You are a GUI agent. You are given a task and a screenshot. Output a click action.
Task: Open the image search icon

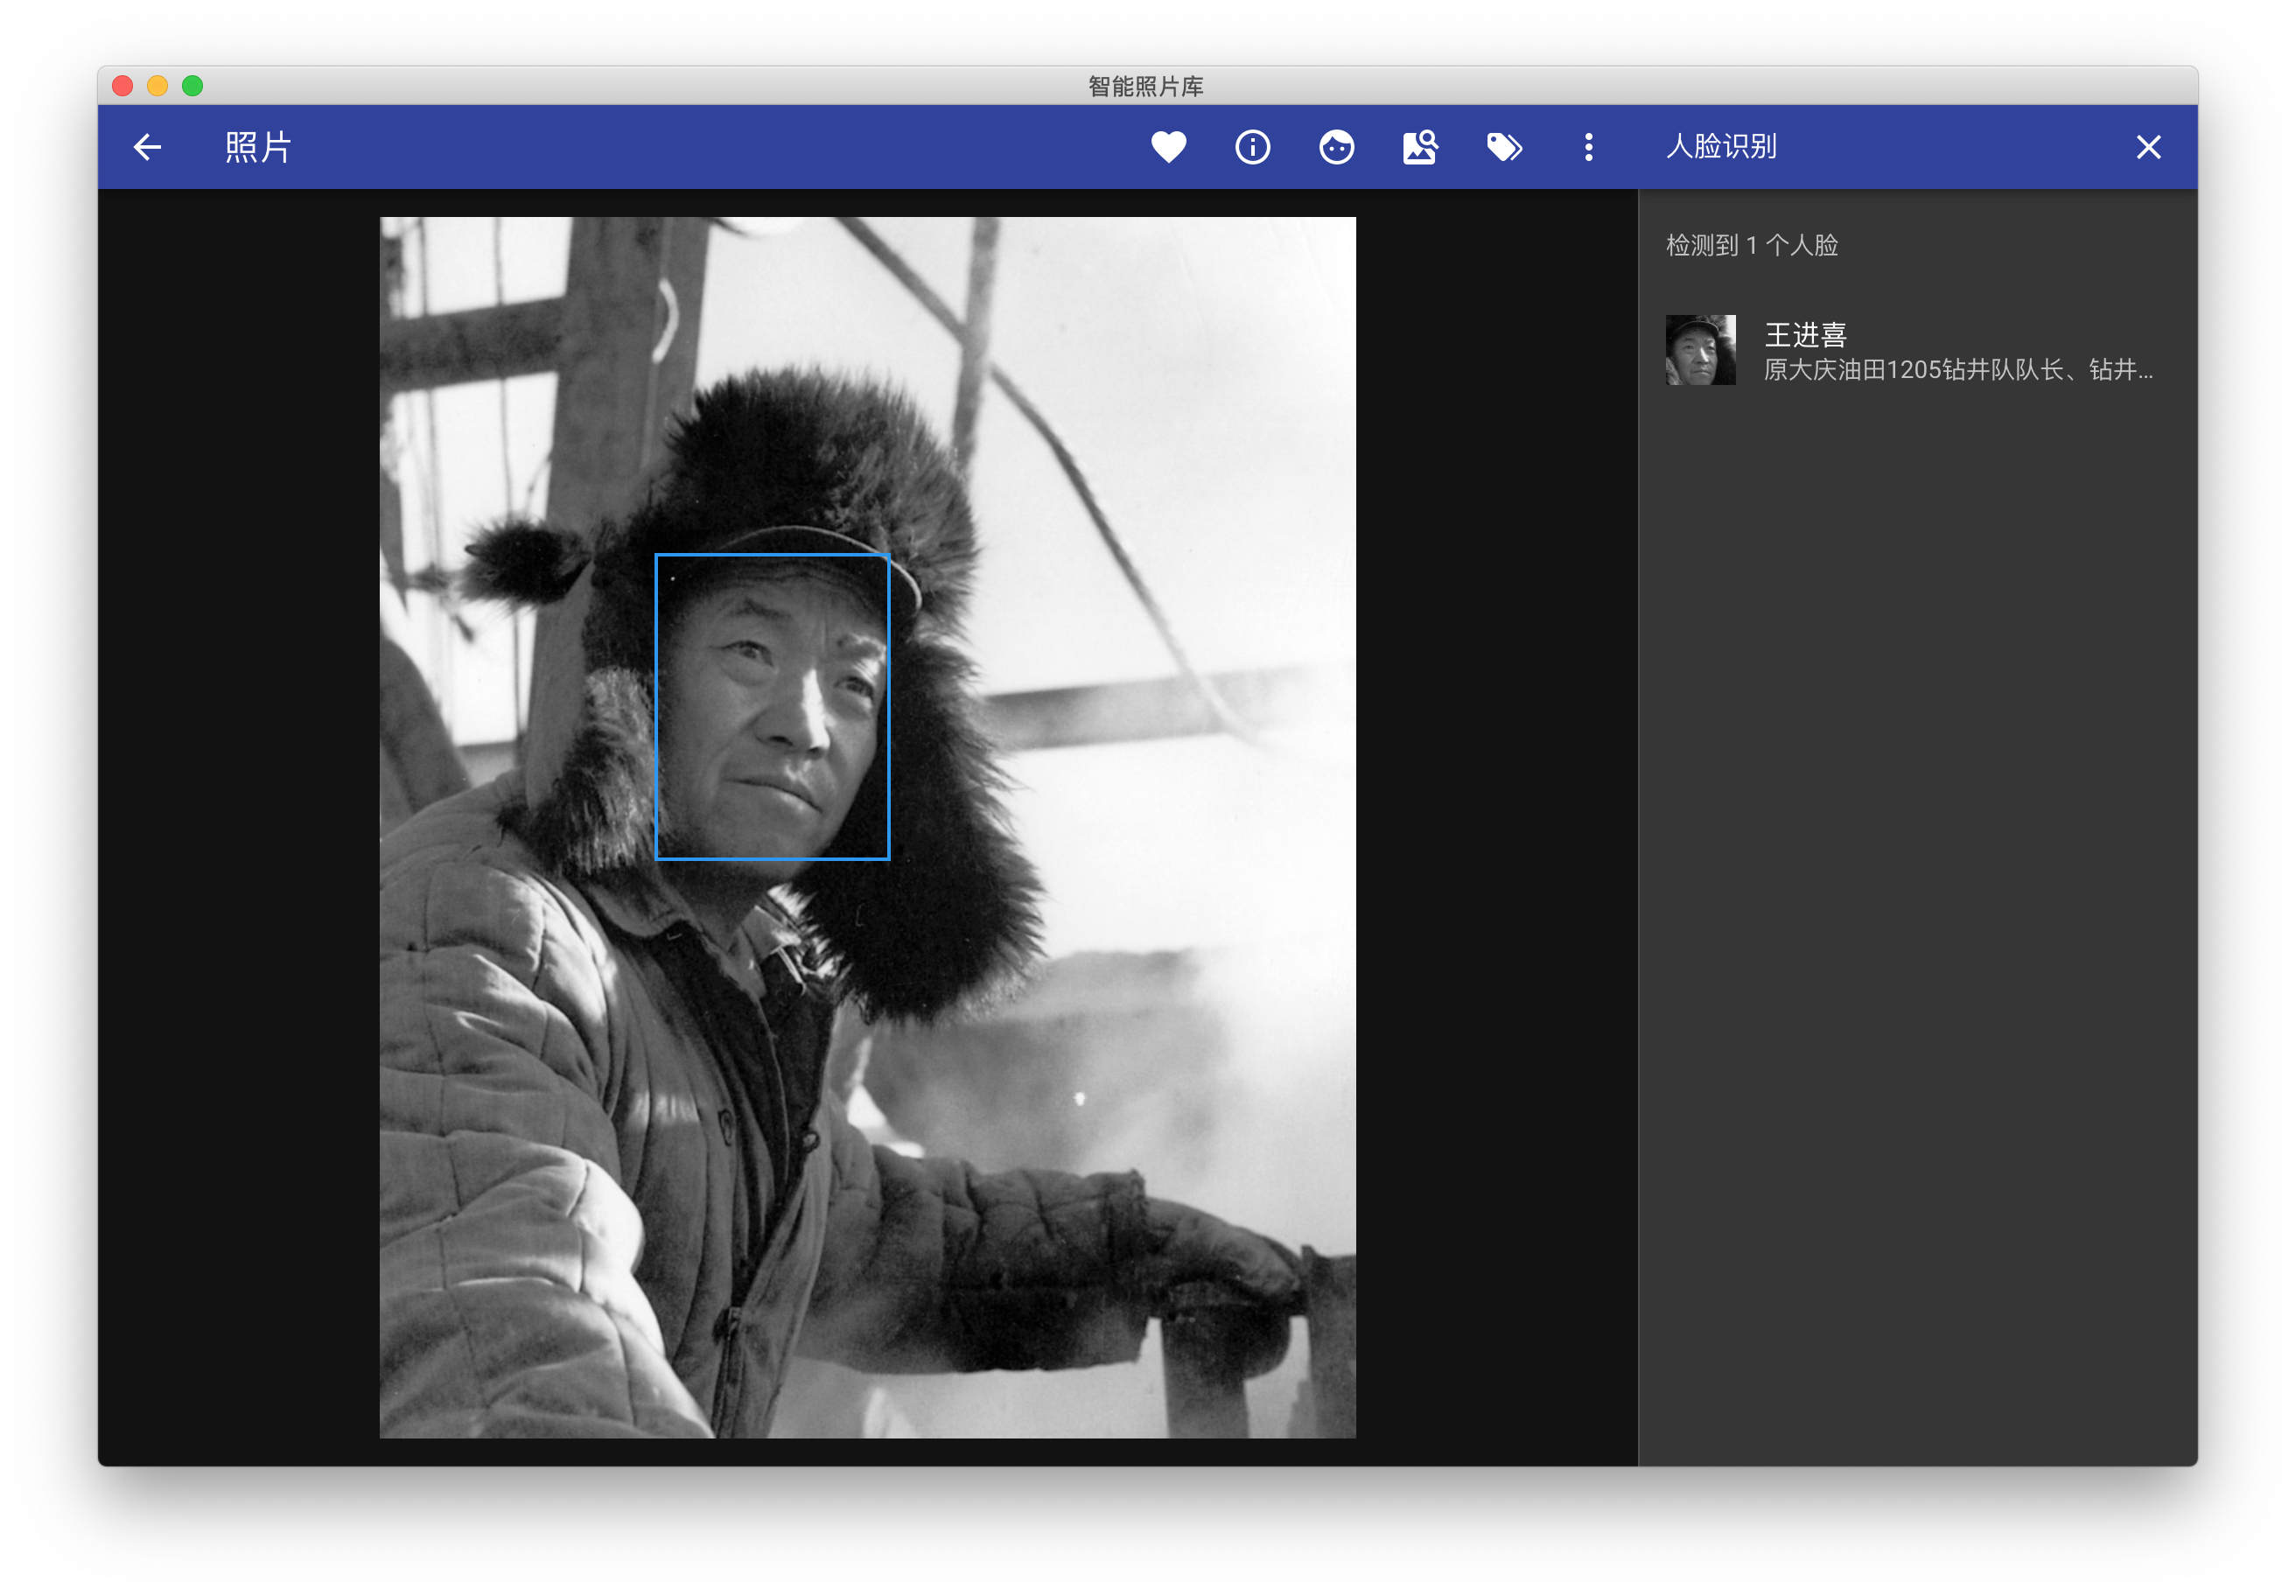point(1420,147)
